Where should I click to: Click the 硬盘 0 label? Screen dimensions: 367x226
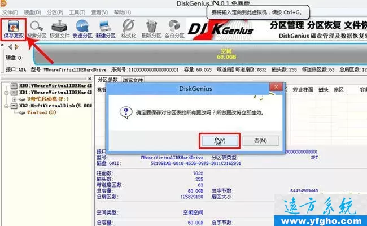14,58
